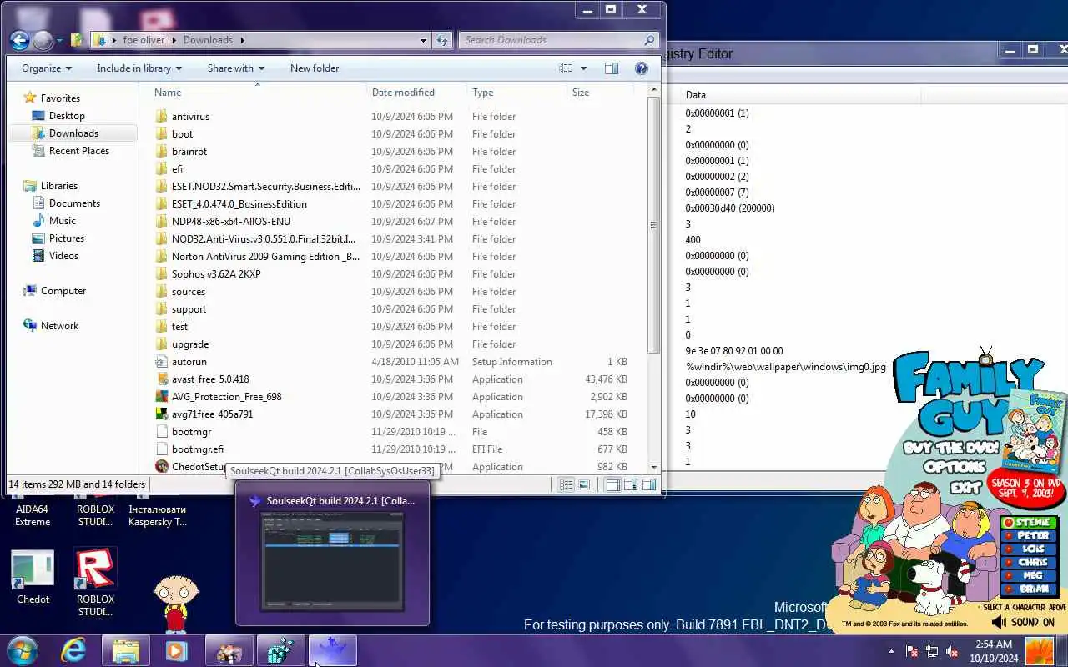
Task: Click the SoulseekQt window preview thumbnail
Action: tap(332, 562)
